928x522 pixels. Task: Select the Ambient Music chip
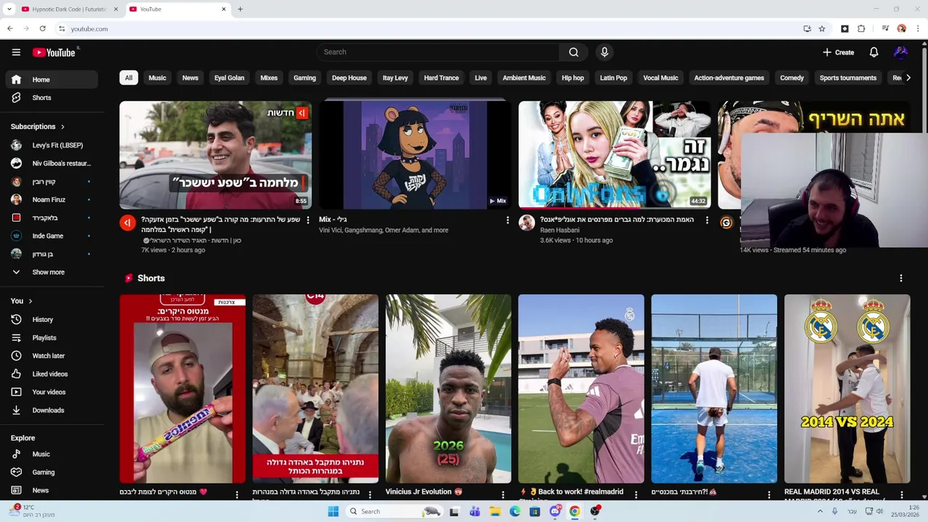(524, 78)
